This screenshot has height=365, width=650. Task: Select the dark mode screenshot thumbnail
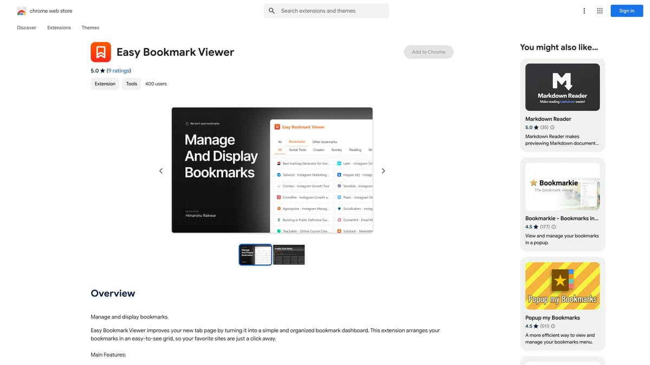click(x=289, y=255)
